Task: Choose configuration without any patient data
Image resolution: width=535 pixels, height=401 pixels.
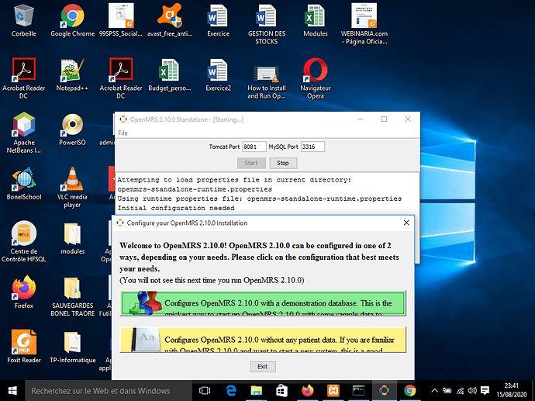Action: pos(263,340)
